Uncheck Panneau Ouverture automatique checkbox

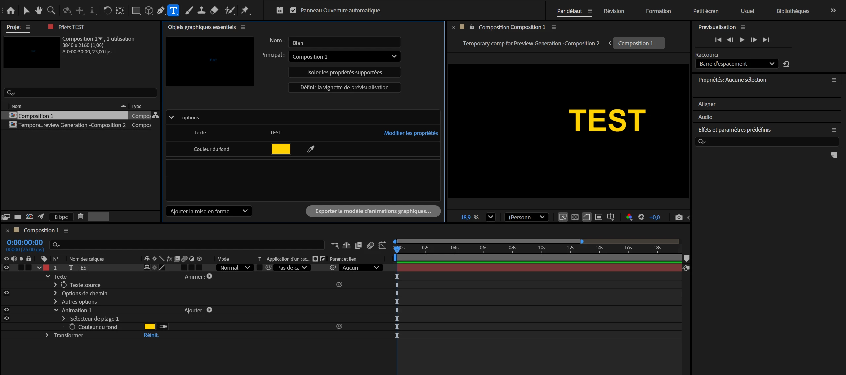(x=293, y=10)
